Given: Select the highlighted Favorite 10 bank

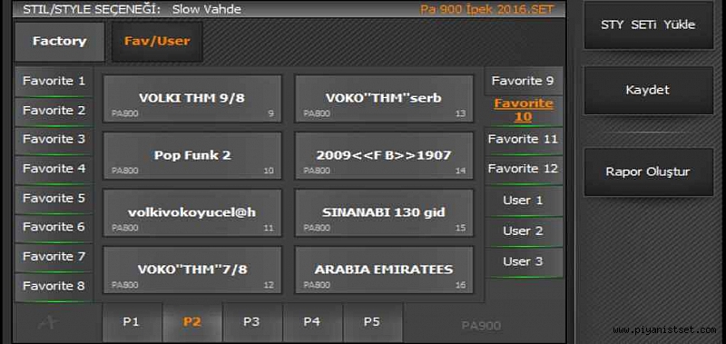Looking at the screenshot, I should click(x=524, y=110).
